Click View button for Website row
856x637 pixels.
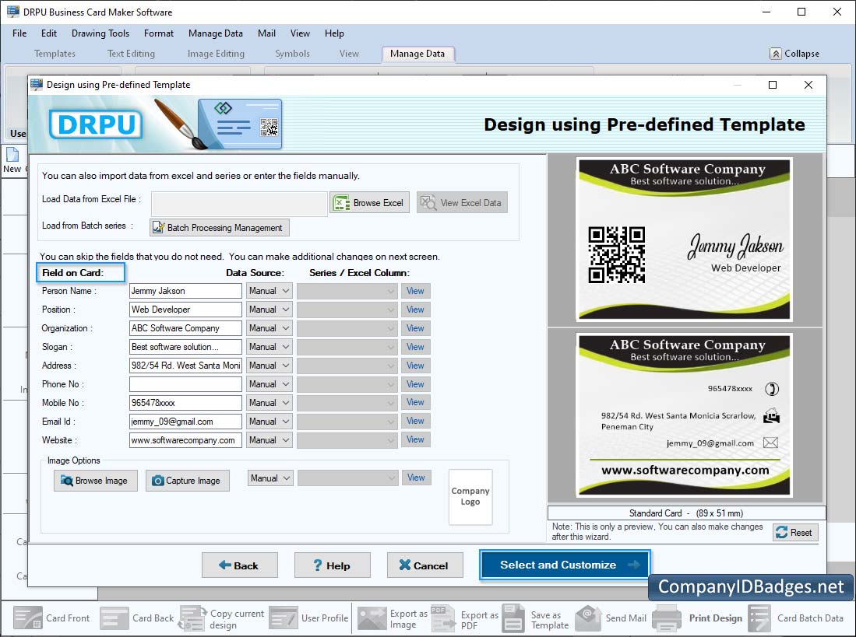(x=415, y=439)
